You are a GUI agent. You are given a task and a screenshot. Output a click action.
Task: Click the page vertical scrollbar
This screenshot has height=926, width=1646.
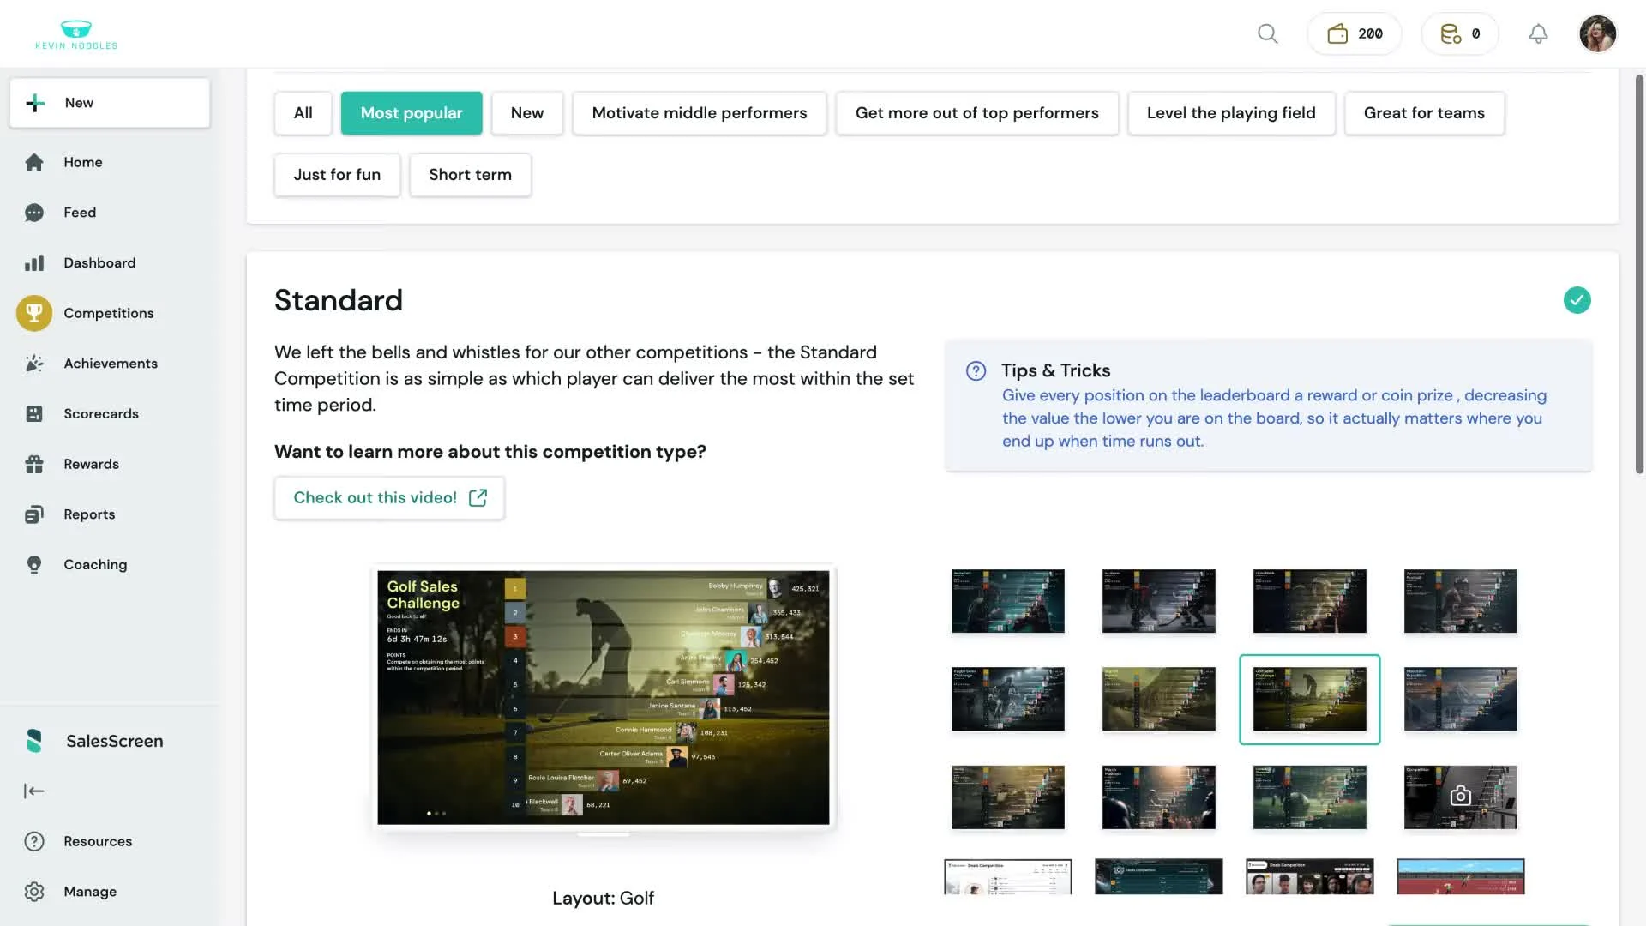pos(1639,274)
